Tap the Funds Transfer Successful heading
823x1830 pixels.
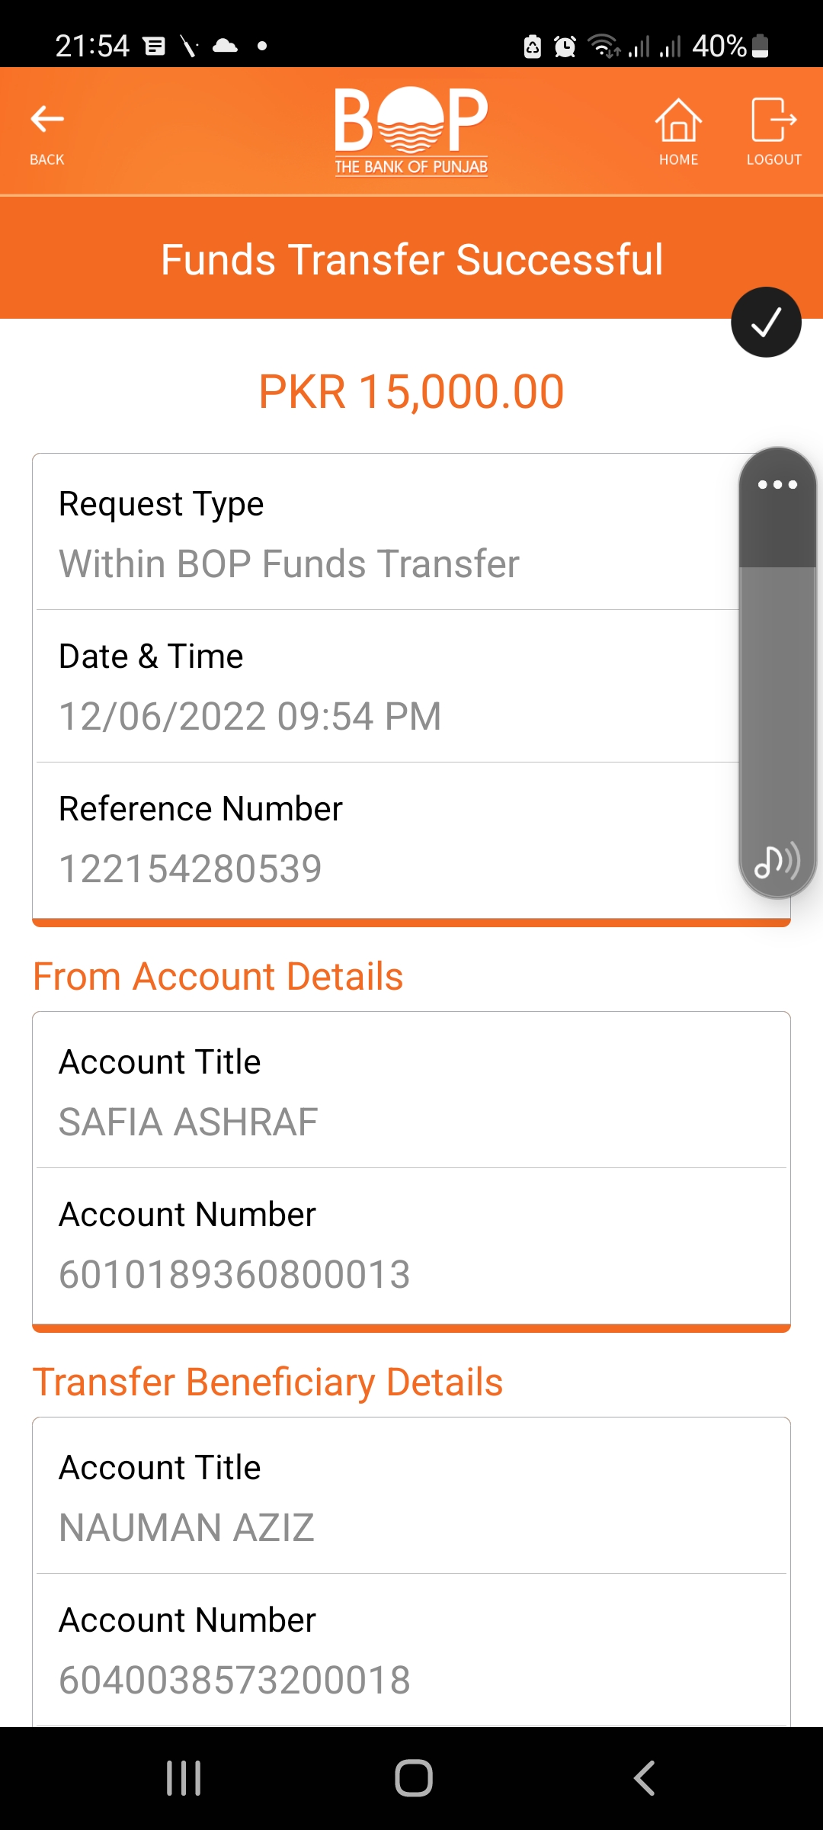coord(411,260)
